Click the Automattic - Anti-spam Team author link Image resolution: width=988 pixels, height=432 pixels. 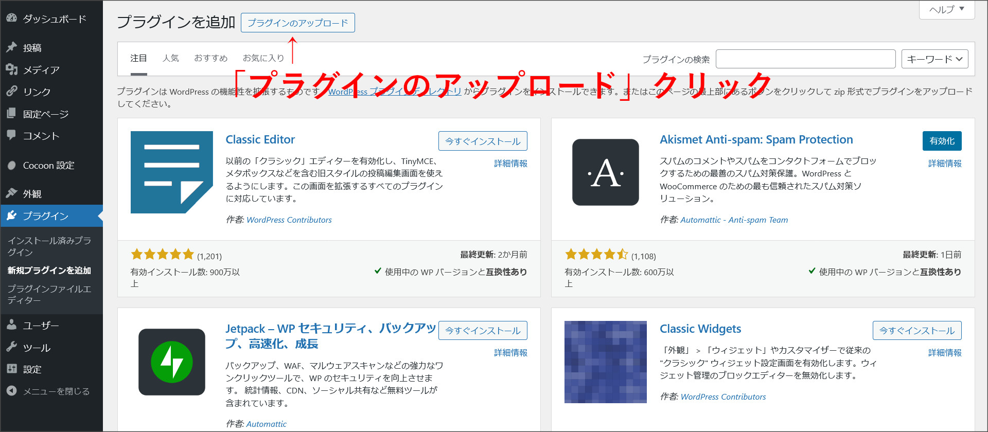(x=734, y=220)
